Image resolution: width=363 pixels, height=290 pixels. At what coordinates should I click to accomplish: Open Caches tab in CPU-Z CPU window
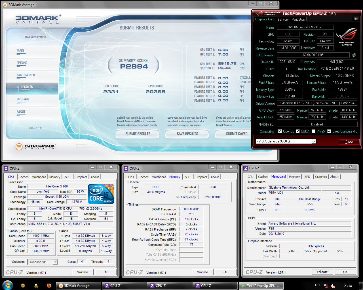24,177
